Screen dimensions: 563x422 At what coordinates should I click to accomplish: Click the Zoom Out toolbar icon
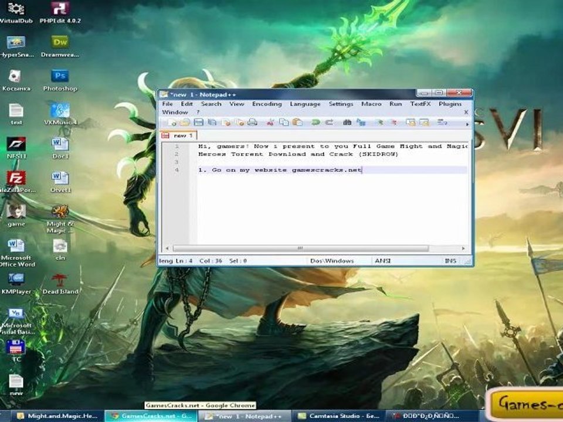point(393,122)
